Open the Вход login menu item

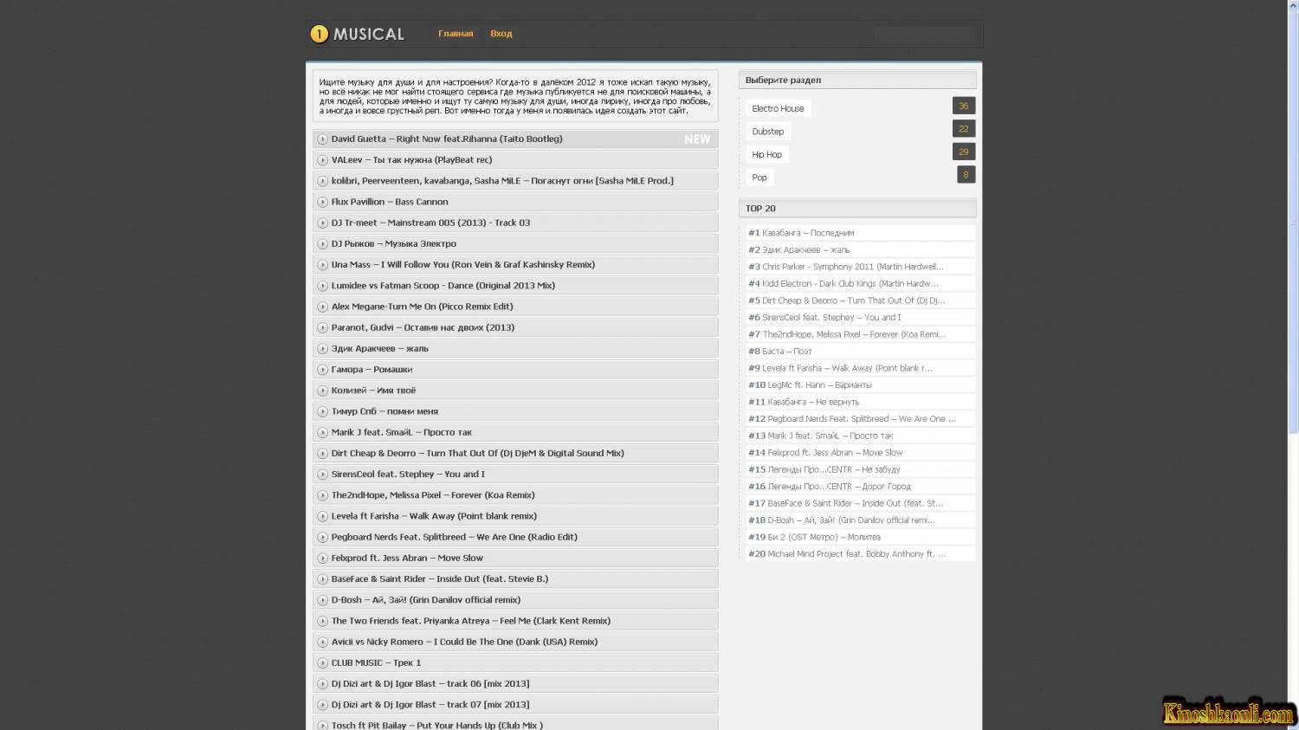click(x=501, y=34)
